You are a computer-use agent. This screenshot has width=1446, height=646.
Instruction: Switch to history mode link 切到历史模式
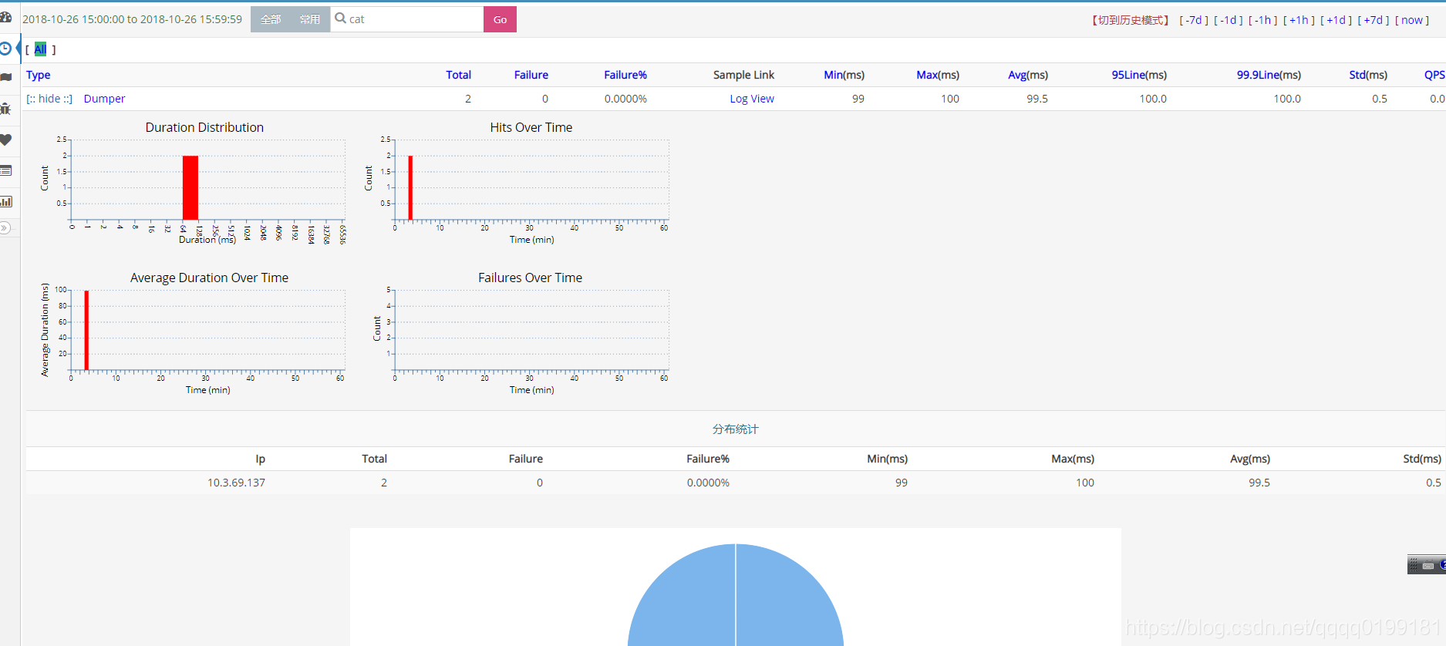coord(1131,20)
